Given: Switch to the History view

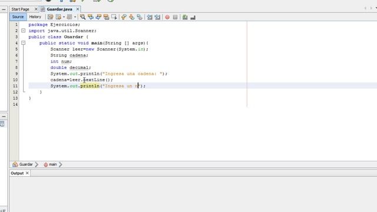Looking at the screenshot, I should [35, 17].
